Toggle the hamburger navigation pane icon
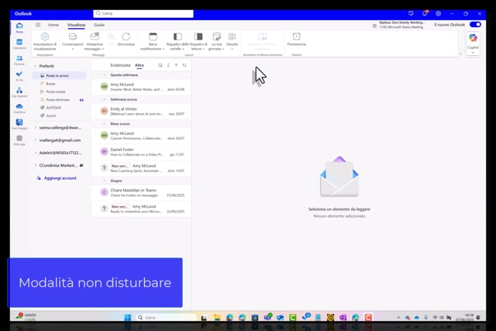 [x=38, y=25]
